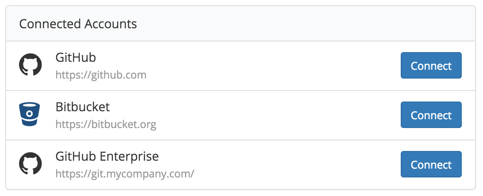Click the word Connected in the heading

pyautogui.click(x=50, y=24)
